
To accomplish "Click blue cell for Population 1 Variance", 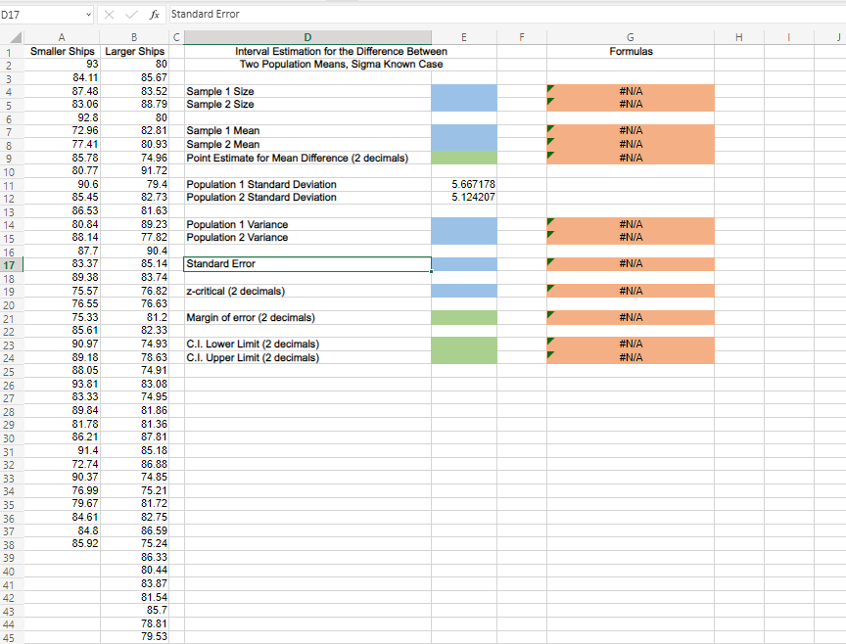I will tap(464, 224).
